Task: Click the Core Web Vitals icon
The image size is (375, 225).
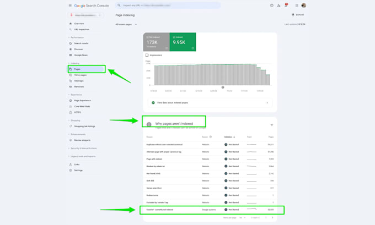Action: click(x=71, y=106)
